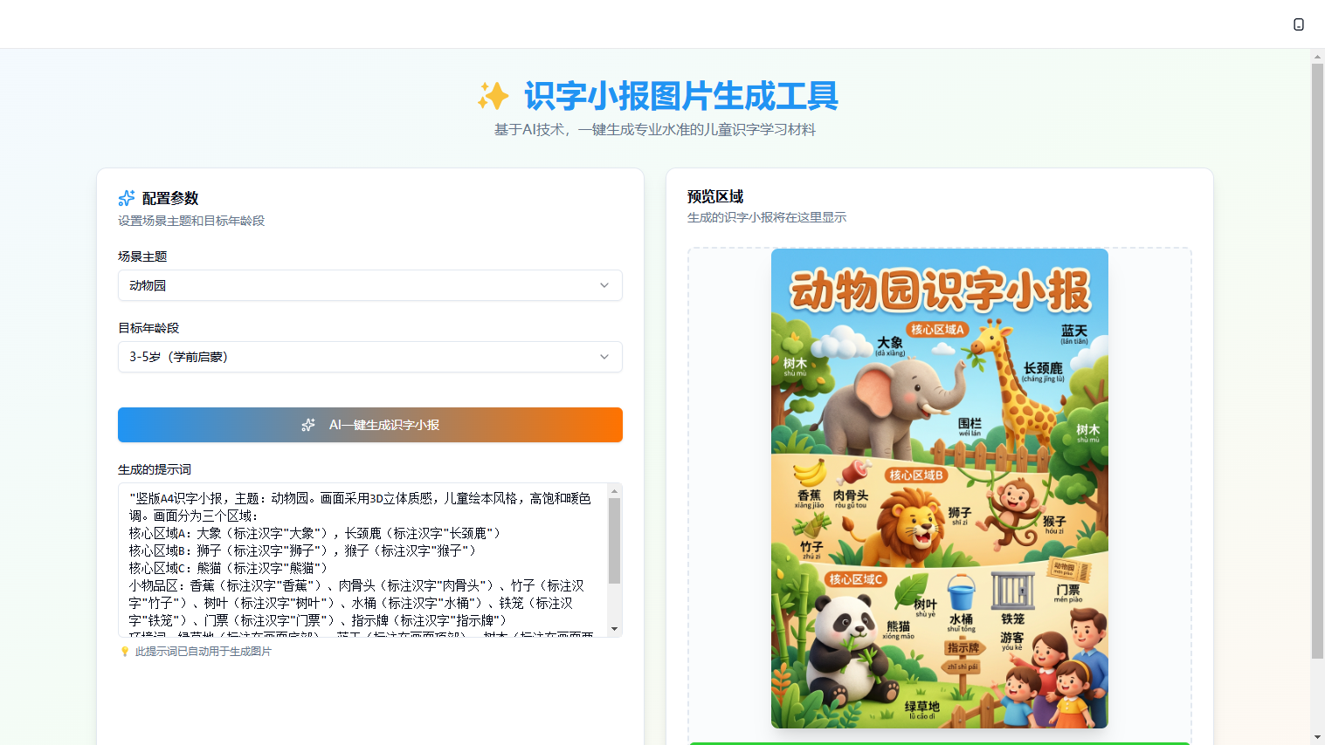Click the green bar below the preview image
Viewport: 1325px width, 745px height.
pos(939,742)
